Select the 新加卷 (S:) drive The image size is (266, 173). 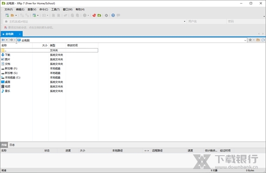[11, 73]
